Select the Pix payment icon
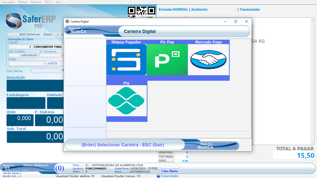 pos(126,100)
